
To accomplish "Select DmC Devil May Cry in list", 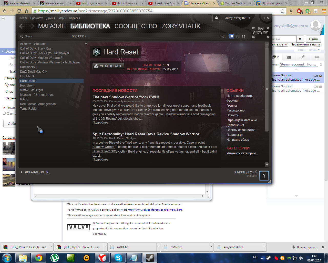I will [x=34, y=72].
